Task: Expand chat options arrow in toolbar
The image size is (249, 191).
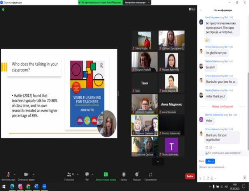Action: click(92, 174)
